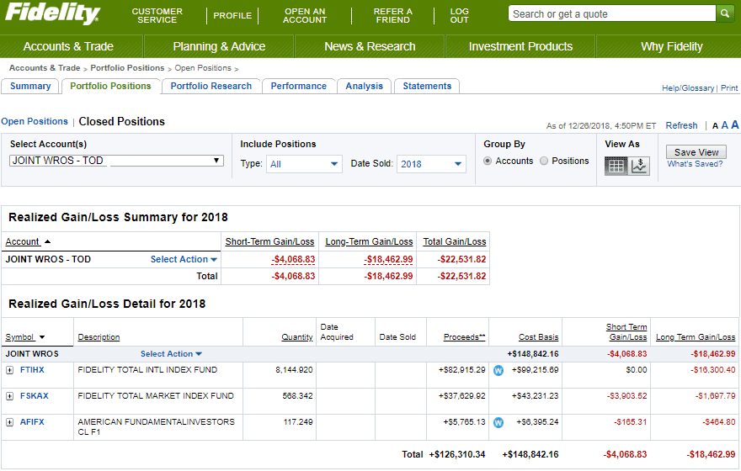Viewport: 741px width, 471px height.
Task: Open the Analysis tab
Action: pos(364,86)
